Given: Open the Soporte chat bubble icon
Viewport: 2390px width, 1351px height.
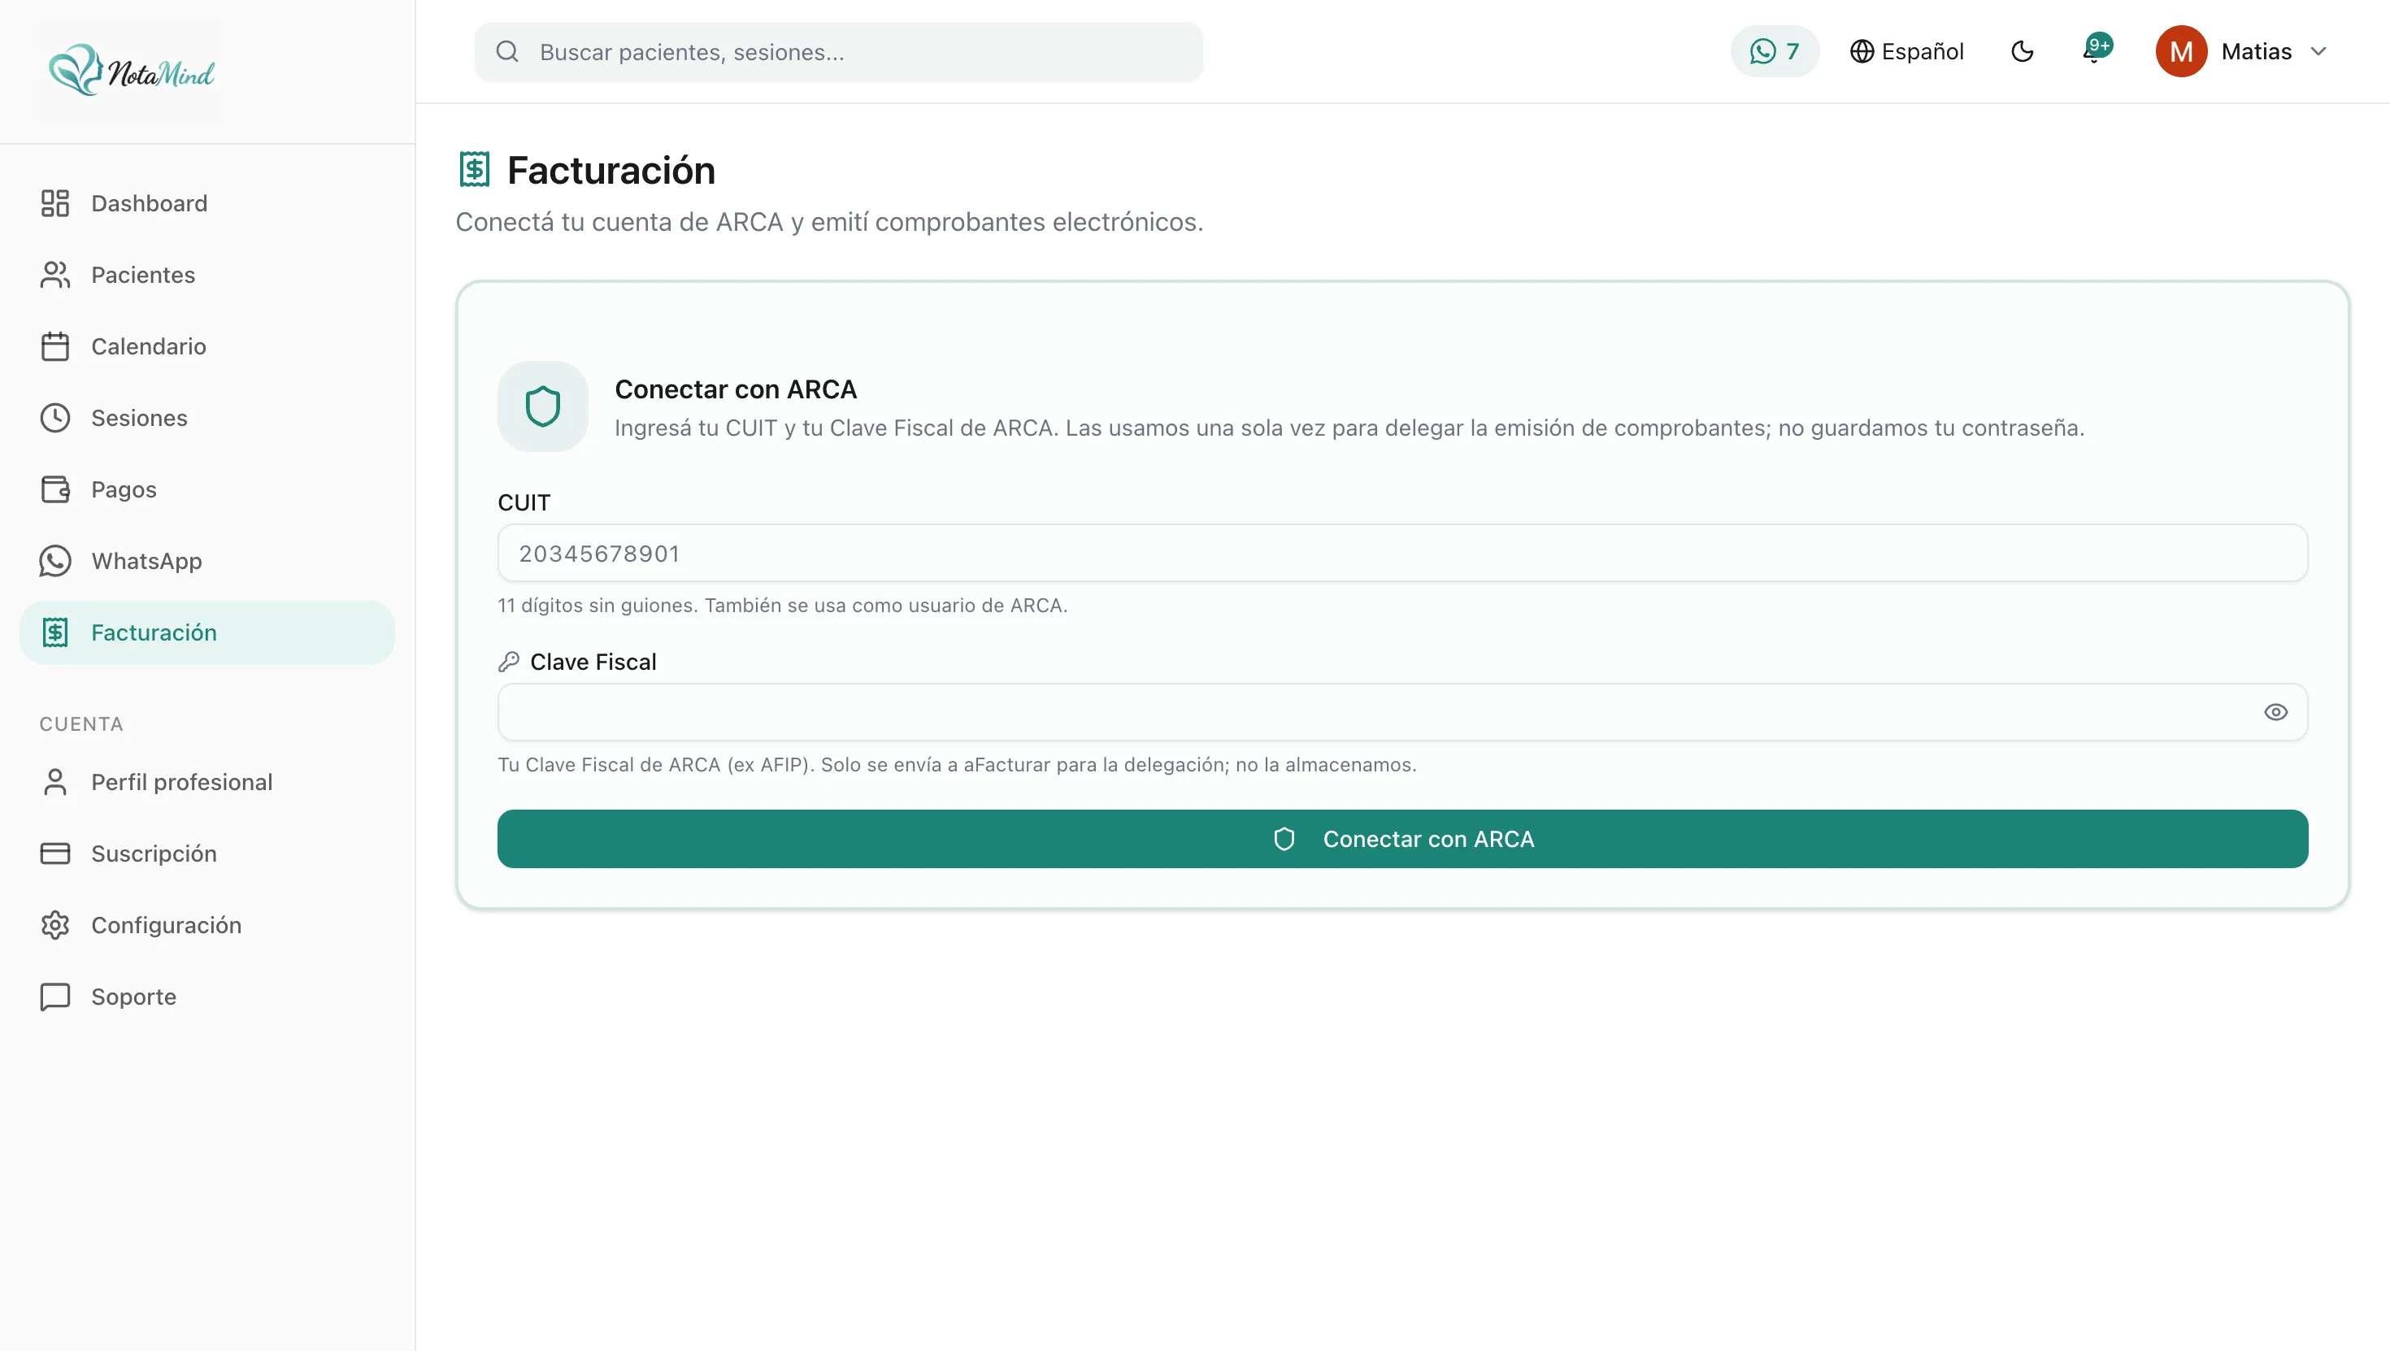Looking at the screenshot, I should coord(54,996).
